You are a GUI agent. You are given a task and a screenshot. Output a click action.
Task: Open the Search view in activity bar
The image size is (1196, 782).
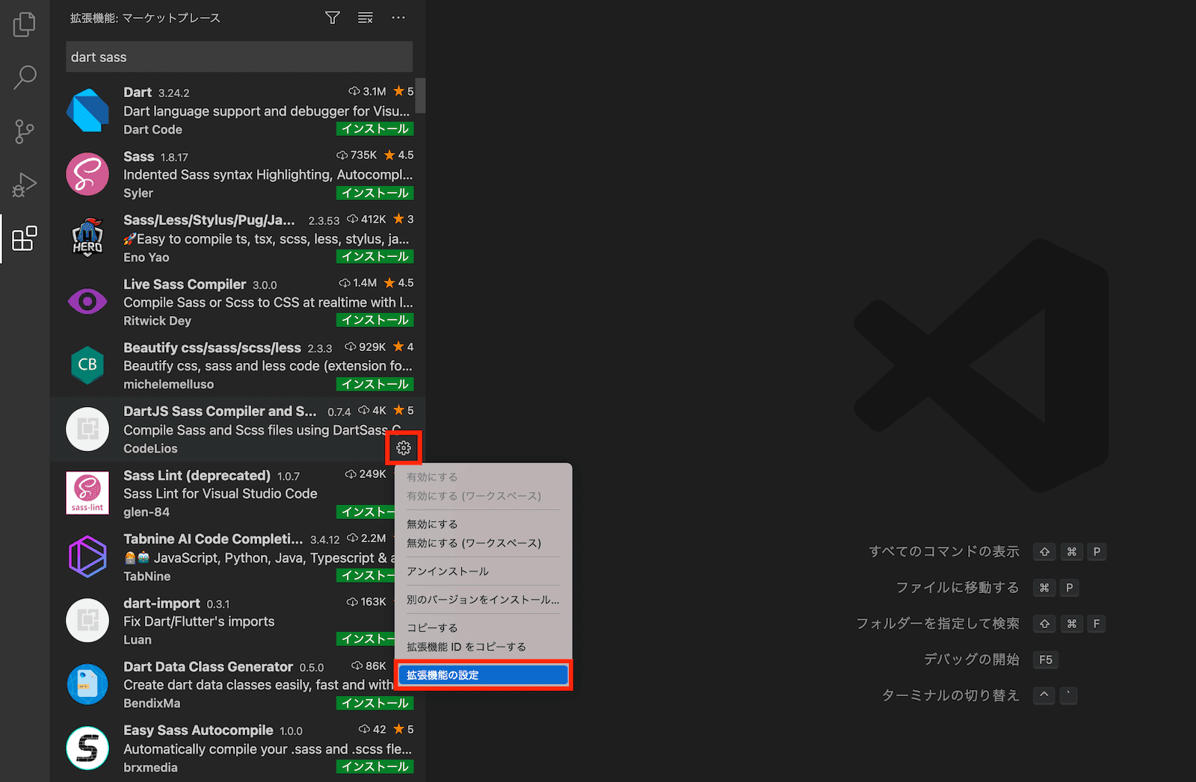click(25, 77)
